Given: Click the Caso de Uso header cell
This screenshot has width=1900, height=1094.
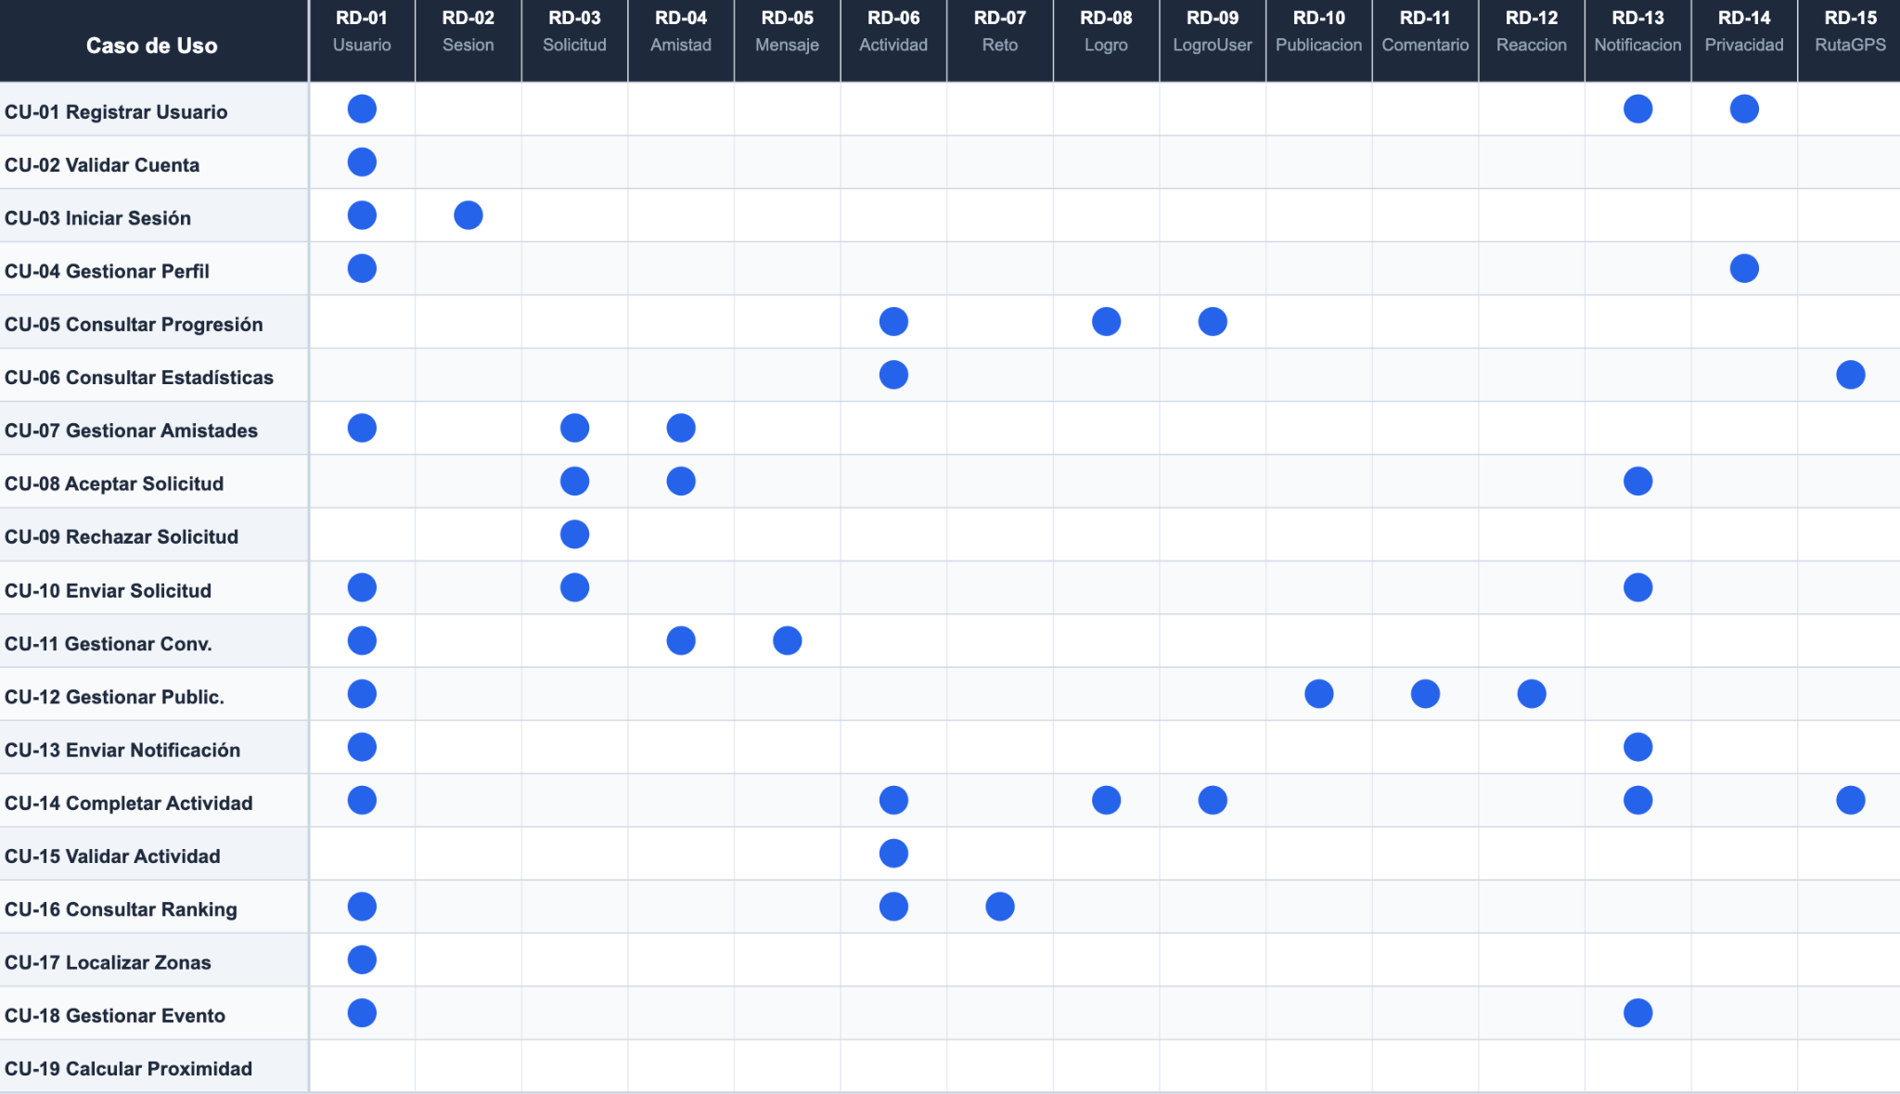Looking at the screenshot, I should (152, 45).
